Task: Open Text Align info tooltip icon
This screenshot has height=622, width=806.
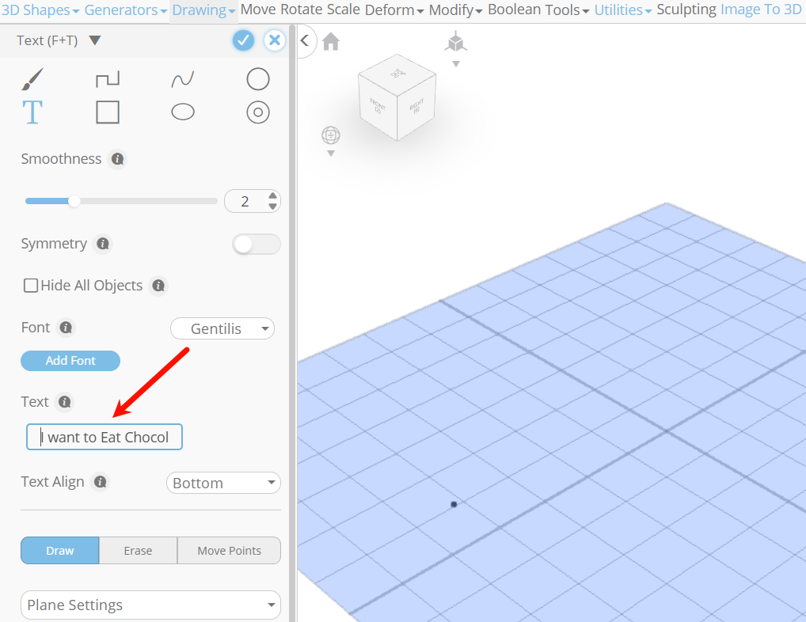Action: point(101,482)
